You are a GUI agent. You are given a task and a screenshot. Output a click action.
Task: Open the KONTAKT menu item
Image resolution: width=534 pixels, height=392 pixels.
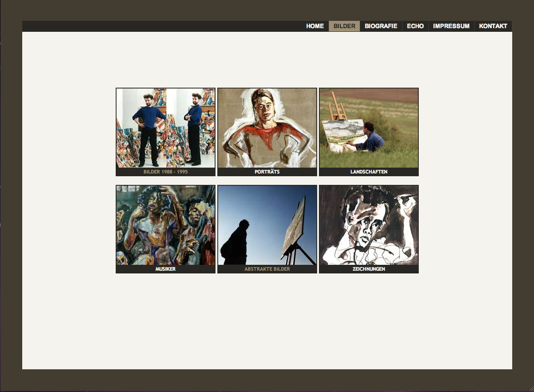pos(493,26)
